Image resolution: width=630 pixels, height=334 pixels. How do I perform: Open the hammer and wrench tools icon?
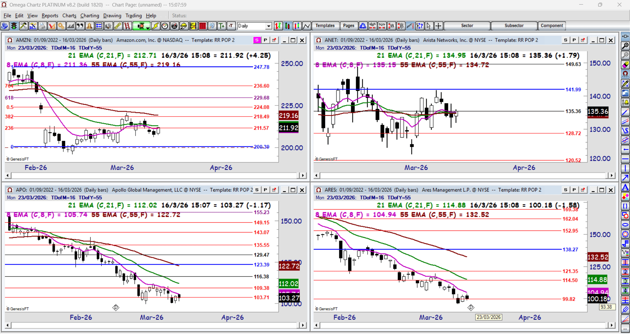click(23, 26)
